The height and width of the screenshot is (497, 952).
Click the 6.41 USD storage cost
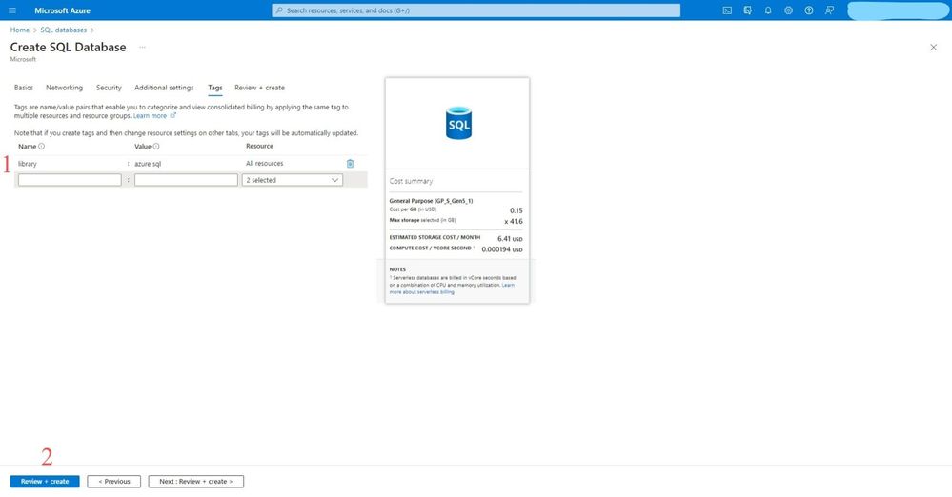pos(510,238)
